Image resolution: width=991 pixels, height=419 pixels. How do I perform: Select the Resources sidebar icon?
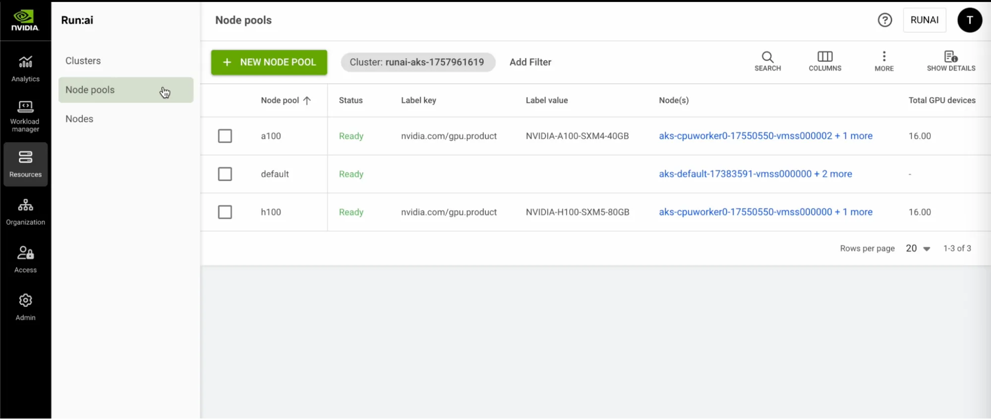coord(25,164)
